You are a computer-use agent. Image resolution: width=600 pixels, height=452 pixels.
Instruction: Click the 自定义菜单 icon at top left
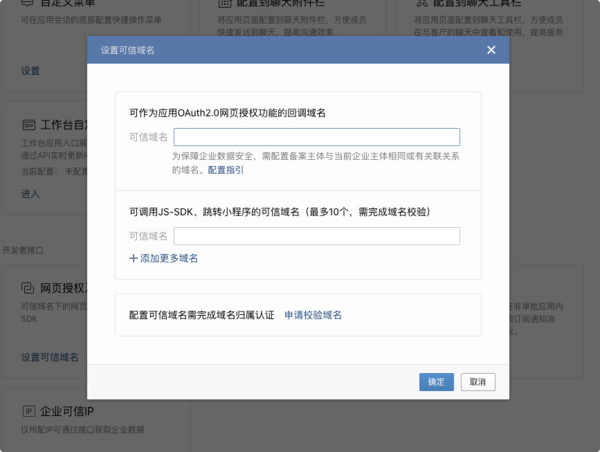pyautogui.click(x=28, y=3)
